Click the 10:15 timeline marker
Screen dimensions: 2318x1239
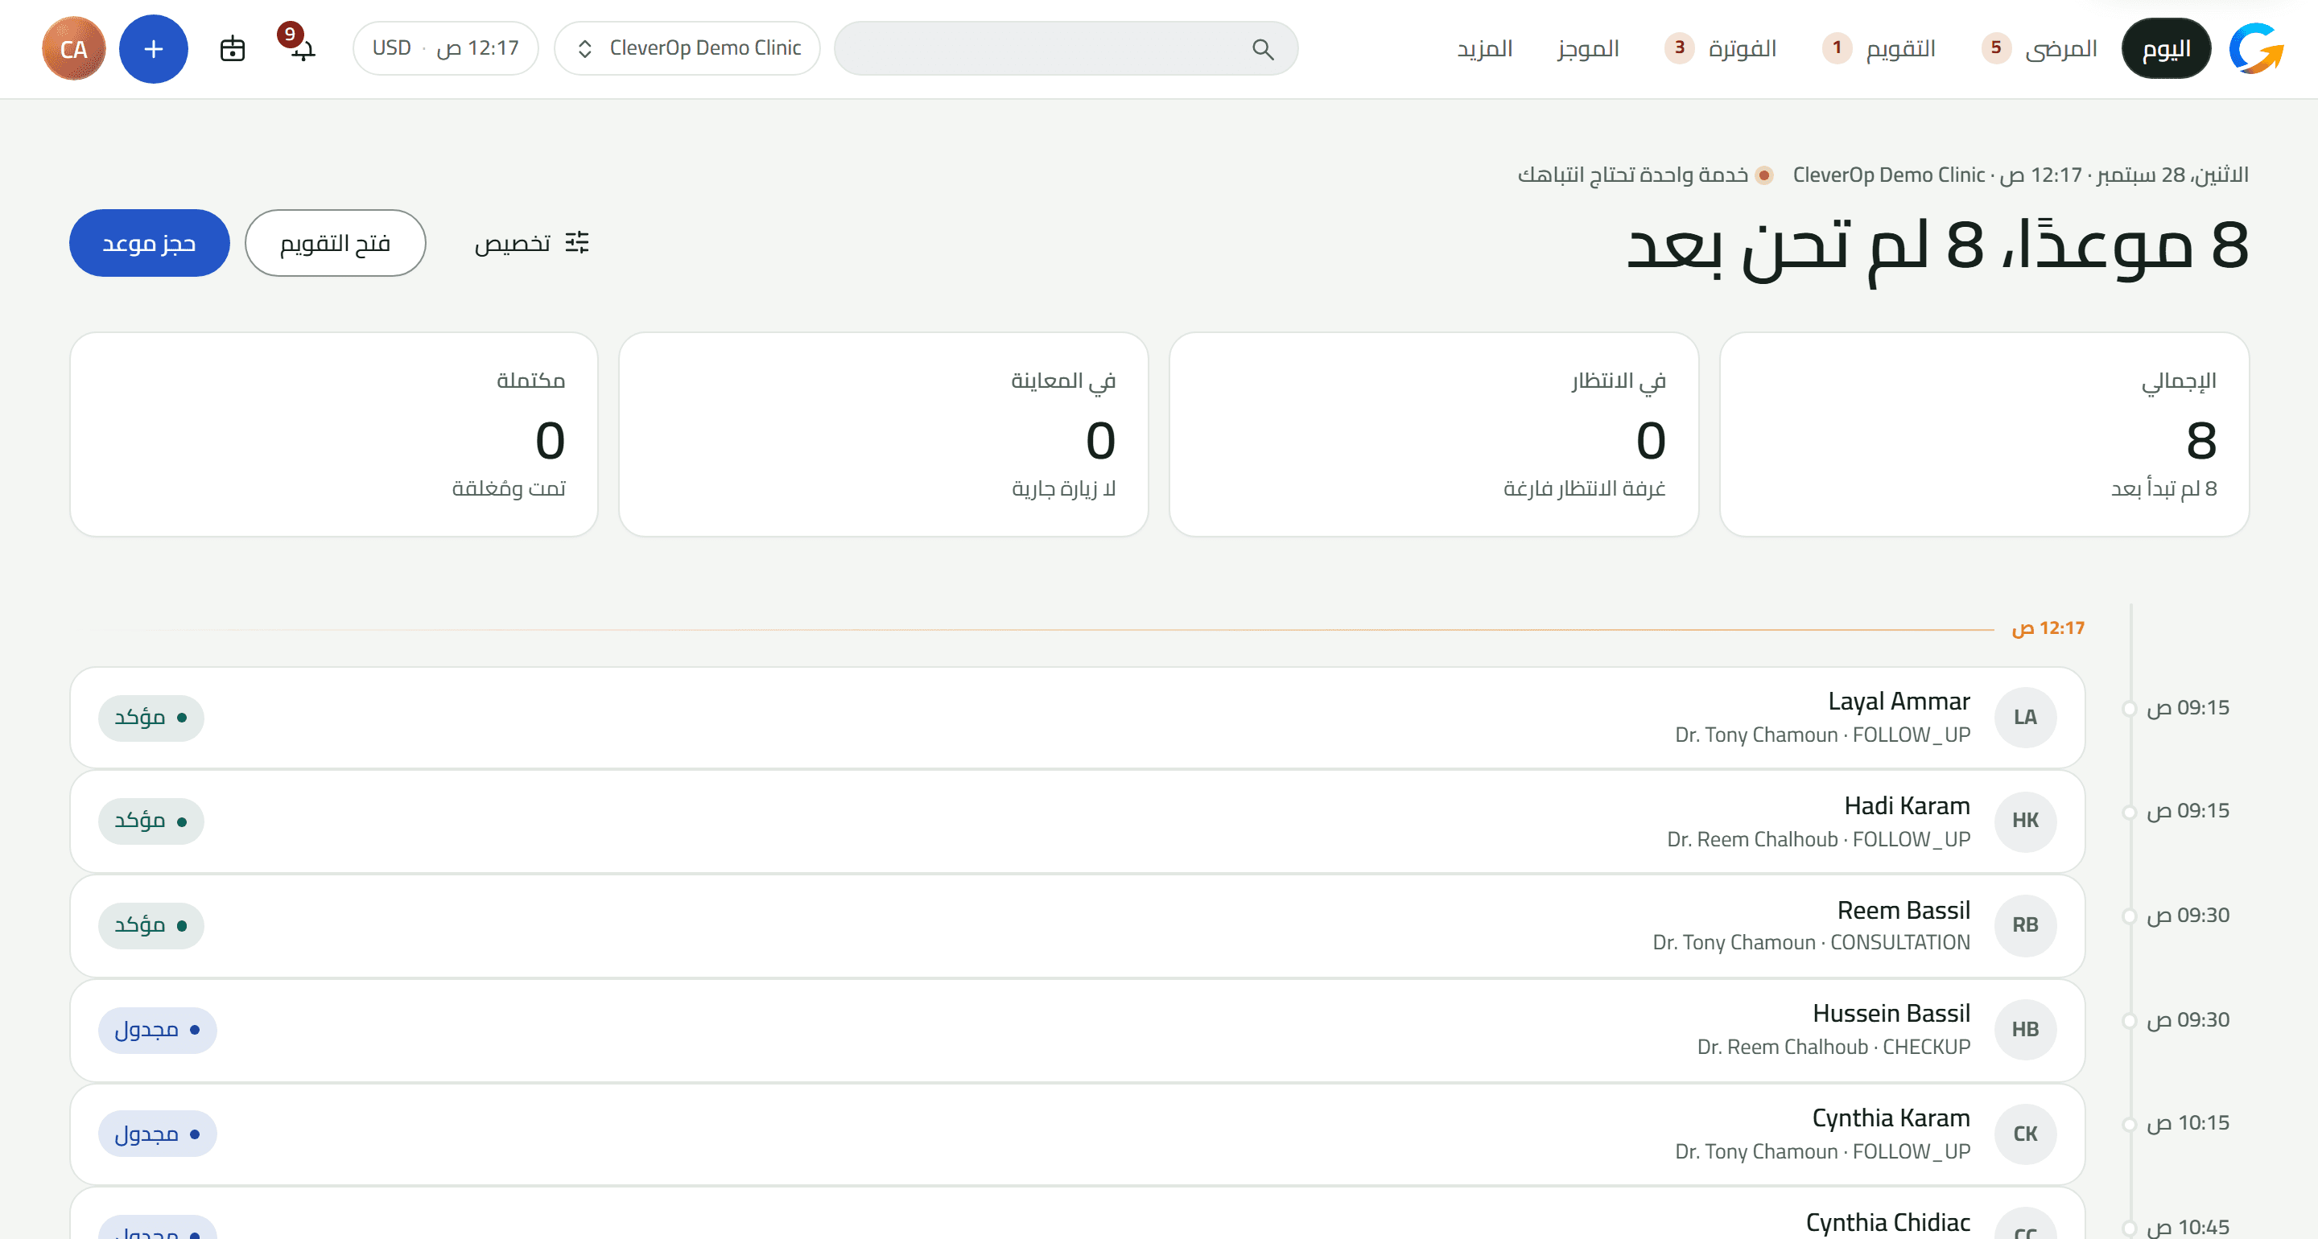[x=2129, y=1125]
